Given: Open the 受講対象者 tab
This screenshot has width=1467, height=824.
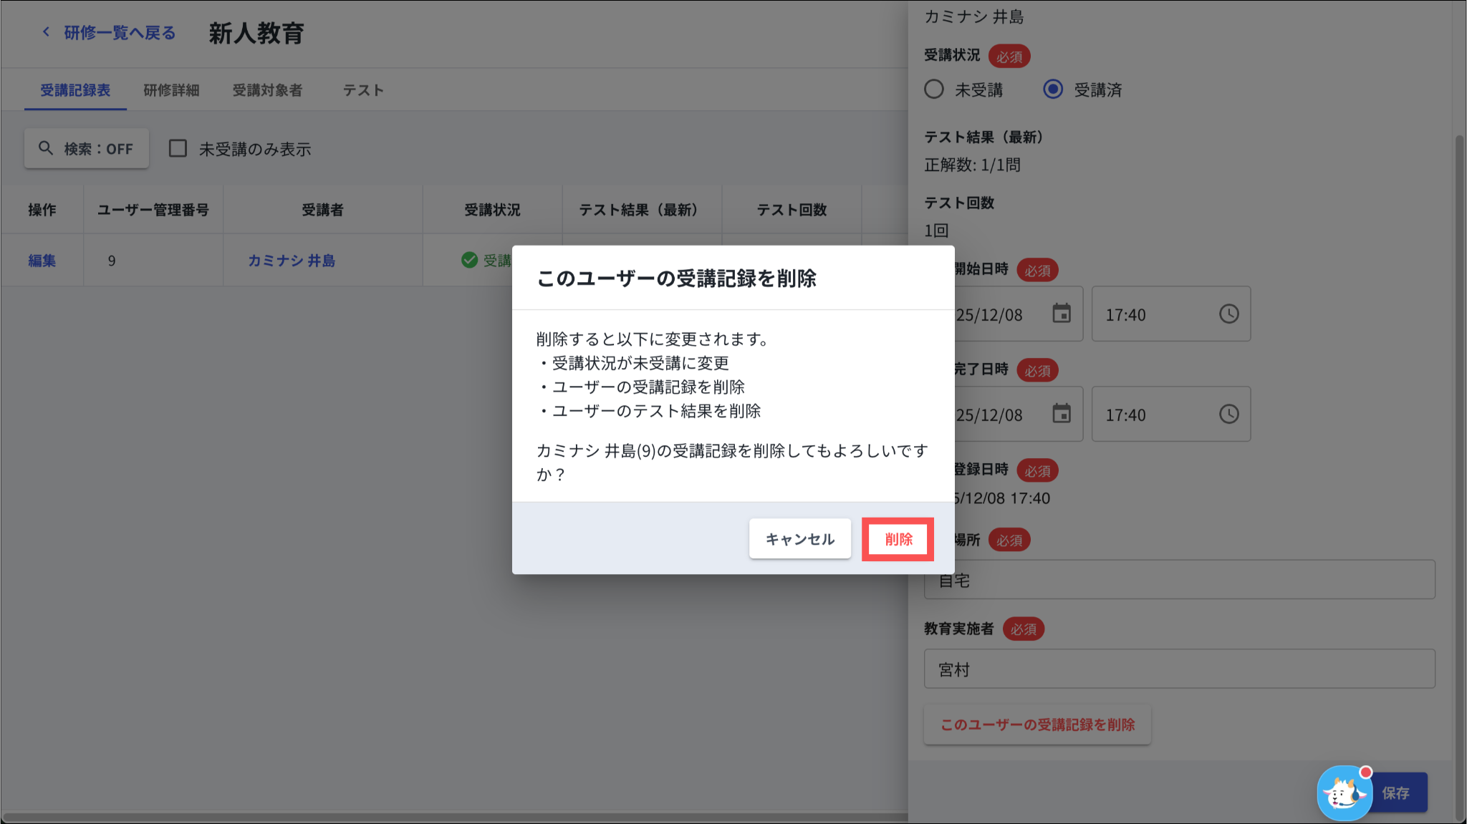Looking at the screenshot, I should 267,90.
